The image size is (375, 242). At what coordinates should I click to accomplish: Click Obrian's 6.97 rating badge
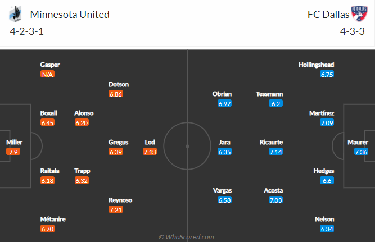coord(224,104)
